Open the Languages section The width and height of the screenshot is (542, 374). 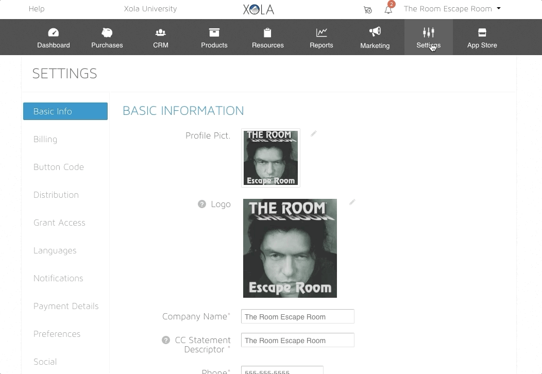coord(55,250)
